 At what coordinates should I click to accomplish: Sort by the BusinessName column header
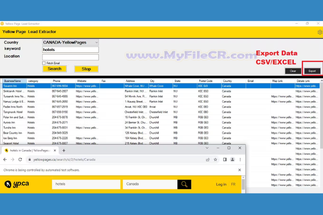tap(12, 81)
